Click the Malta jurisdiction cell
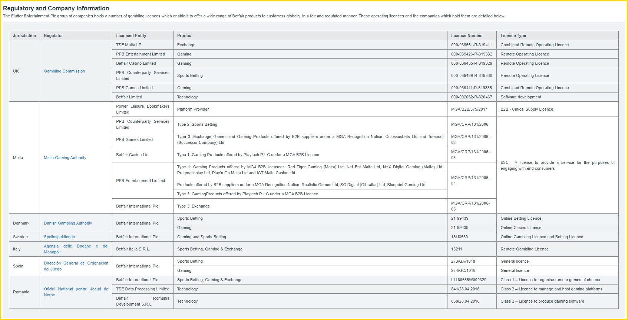The height and width of the screenshot is (320, 628). 24,158
